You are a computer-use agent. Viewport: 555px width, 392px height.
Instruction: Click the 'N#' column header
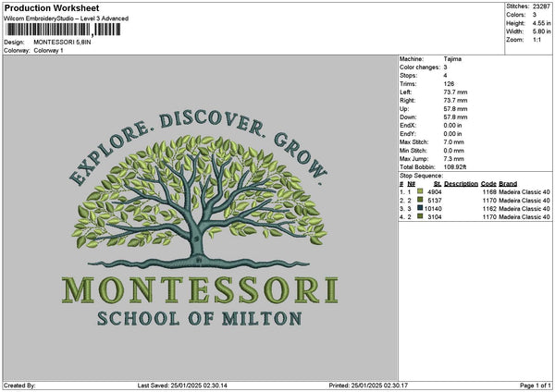click(x=411, y=184)
